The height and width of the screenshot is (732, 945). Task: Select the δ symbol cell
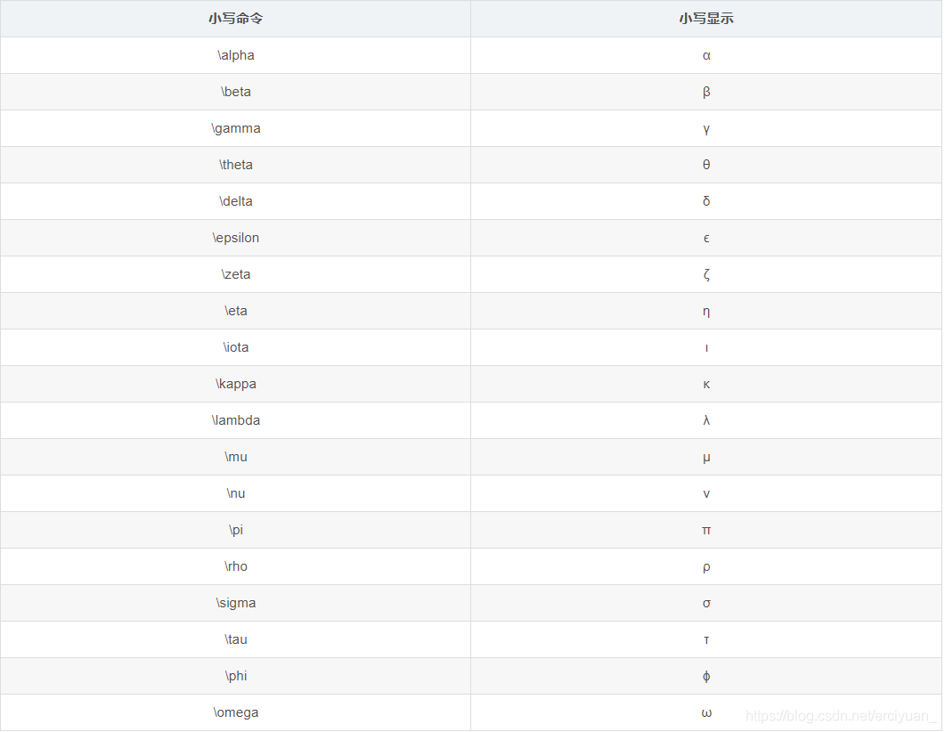(706, 201)
